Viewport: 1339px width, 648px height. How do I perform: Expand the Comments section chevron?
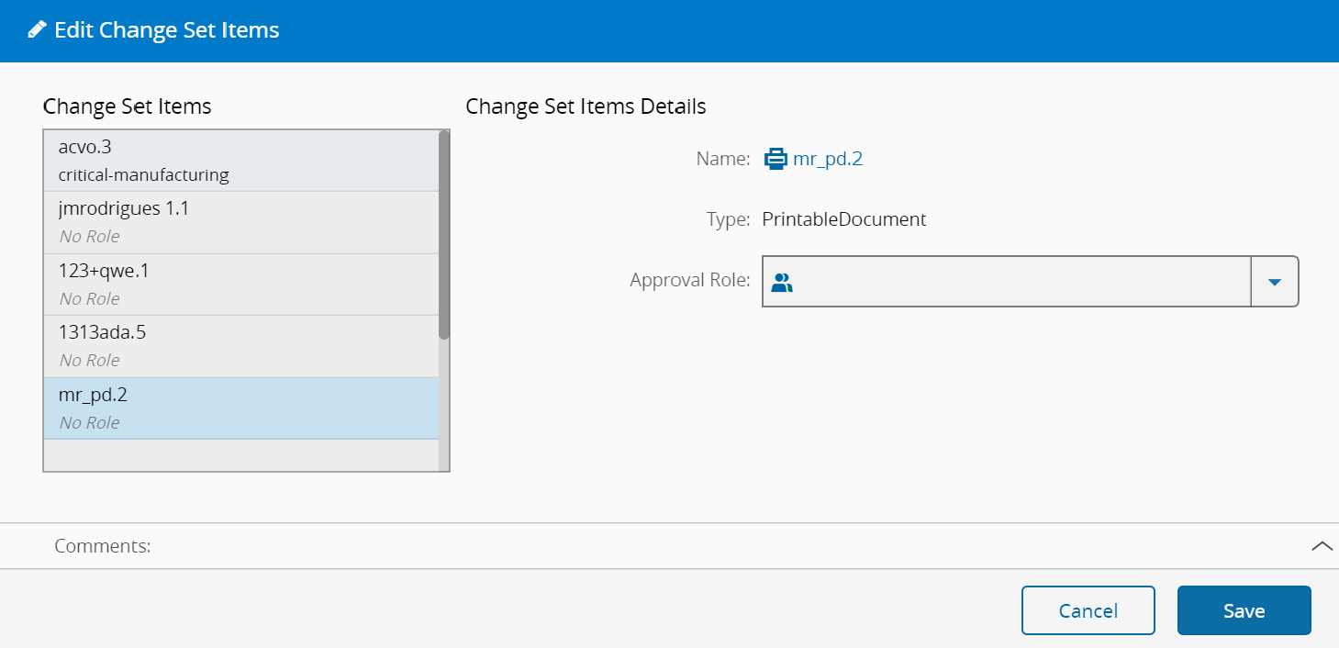click(x=1322, y=546)
